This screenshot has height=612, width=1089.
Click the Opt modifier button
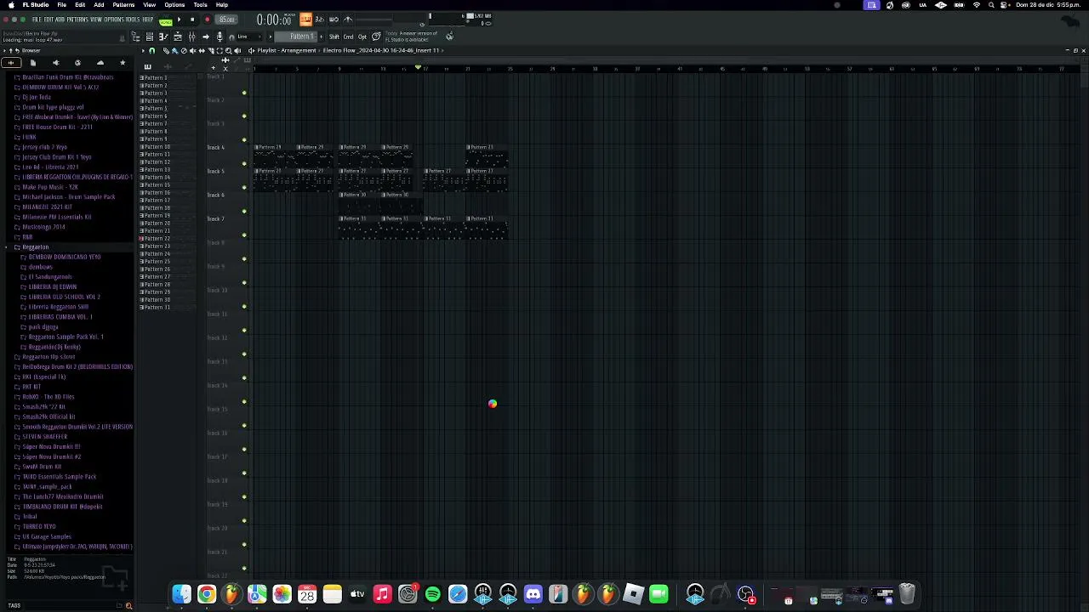click(362, 37)
